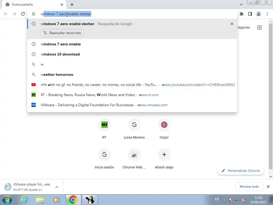Open the Inicia sesión shortcut
Image resolution: width=273 pixels, height=205 pixels.
pyautogui.click(x=104, y=159)
